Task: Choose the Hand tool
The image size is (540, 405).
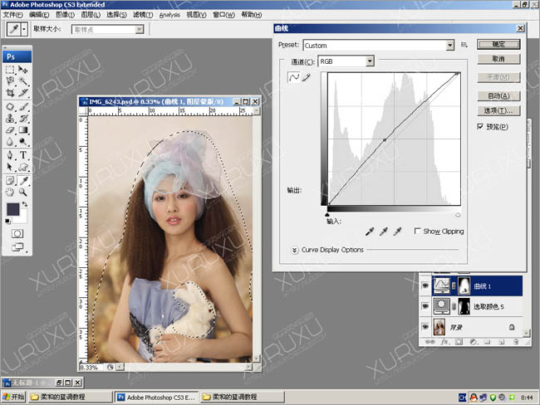Action: 10,191
